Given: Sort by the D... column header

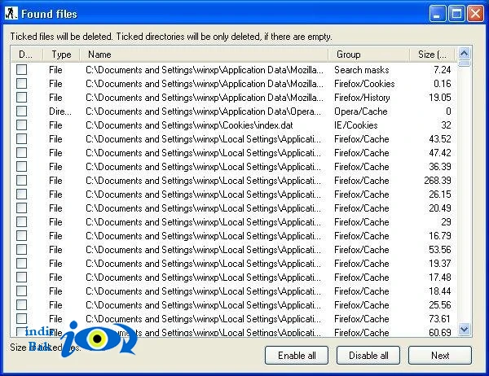Looking at the screenshot, I should (27, 55).
